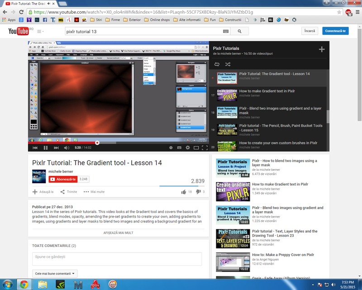Screen dimensions: 362x290
Task: Click the Conectează-te sign in button
Action: [x=335, y=31]
